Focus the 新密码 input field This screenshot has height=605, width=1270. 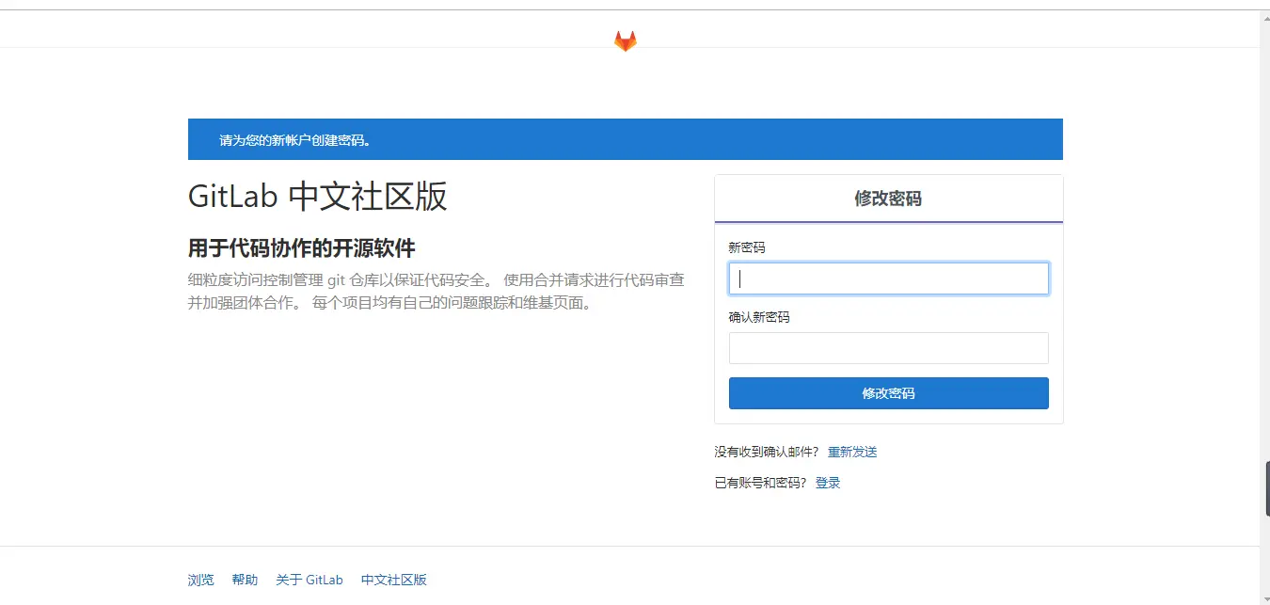coord(888,279)
